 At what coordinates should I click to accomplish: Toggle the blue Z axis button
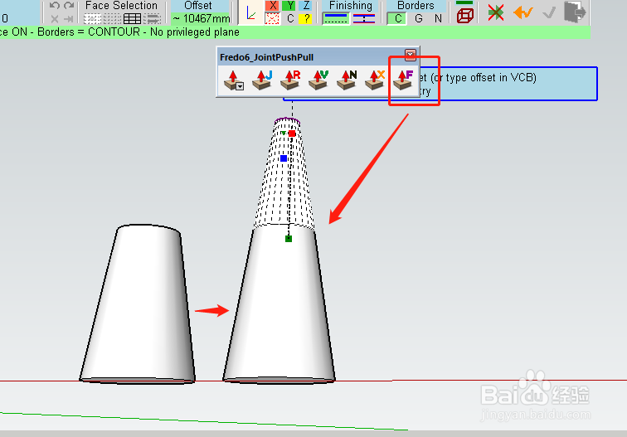pyautogui.click(x=305, y=6)
